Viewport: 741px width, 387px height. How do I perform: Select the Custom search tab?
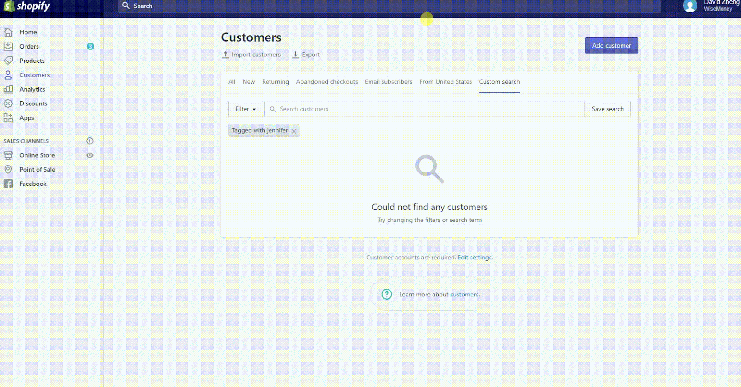[x=499, y=82]
